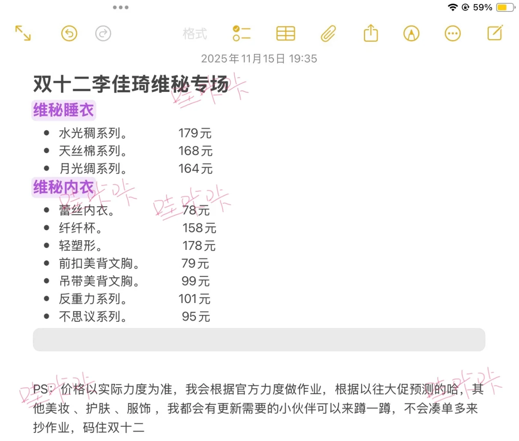The height and width of the screenshot is (441, 519).
Task: Open the Markup pen tool
Action: 411,34
